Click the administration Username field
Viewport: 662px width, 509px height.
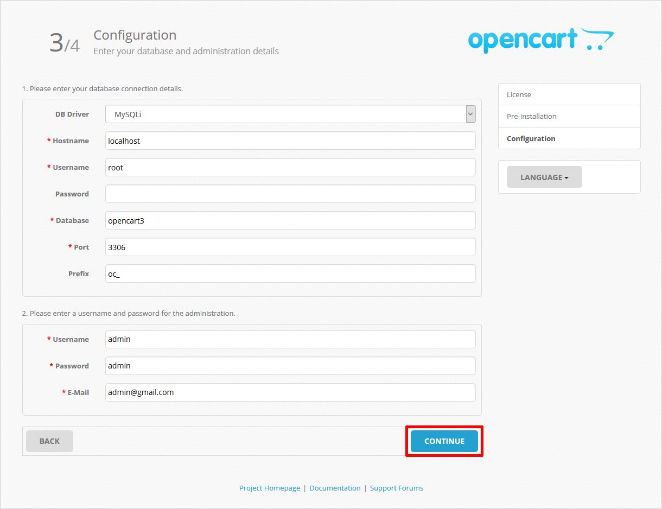[290, 339]
